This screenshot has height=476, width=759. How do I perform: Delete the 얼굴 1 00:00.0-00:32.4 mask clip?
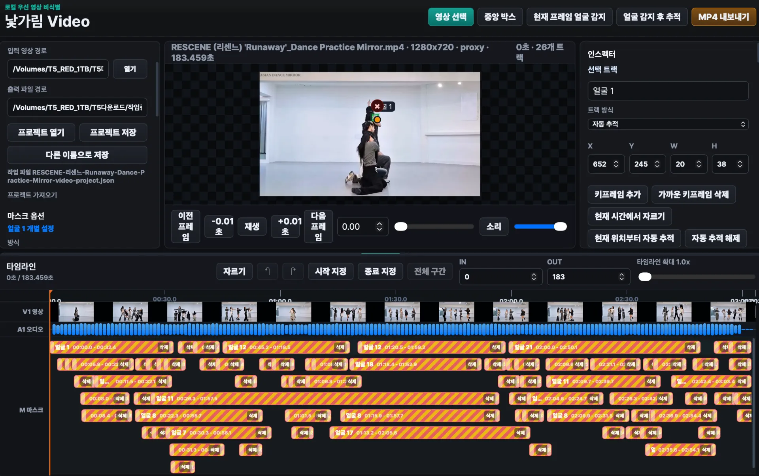[x=164, y=347]
